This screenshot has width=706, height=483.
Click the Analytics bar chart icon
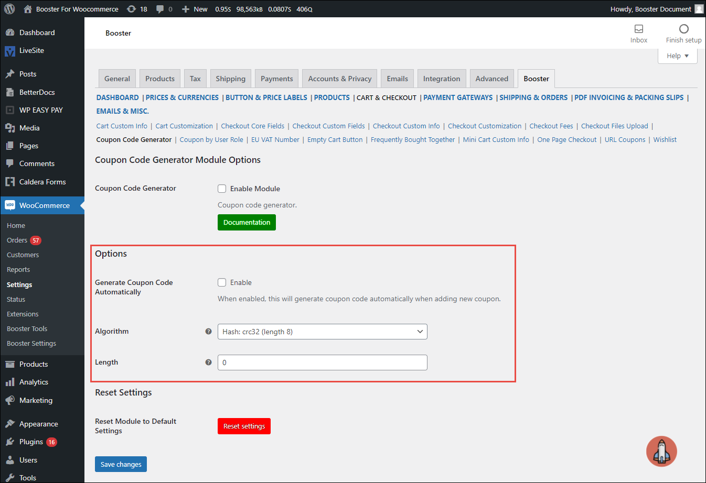10,382
